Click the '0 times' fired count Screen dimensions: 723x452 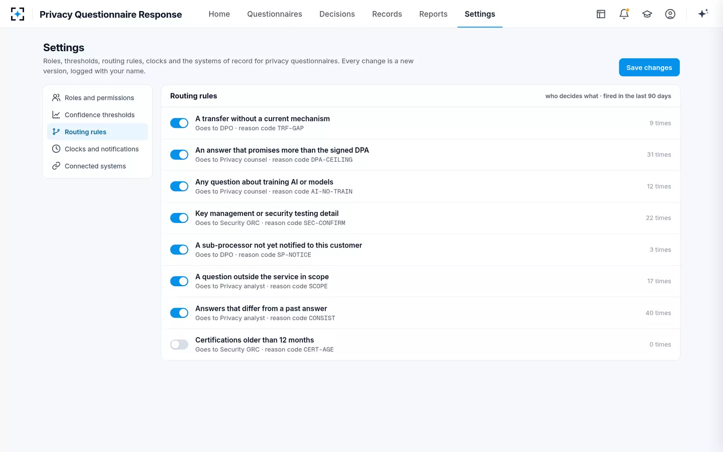(x=660, y=345)
